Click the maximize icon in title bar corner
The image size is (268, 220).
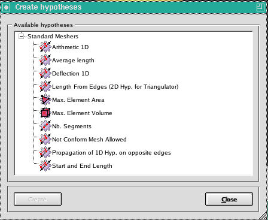260,7
